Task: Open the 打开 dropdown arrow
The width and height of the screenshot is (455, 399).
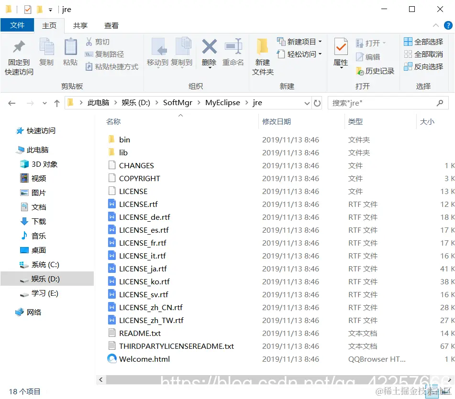Action: tap(384, 43)
